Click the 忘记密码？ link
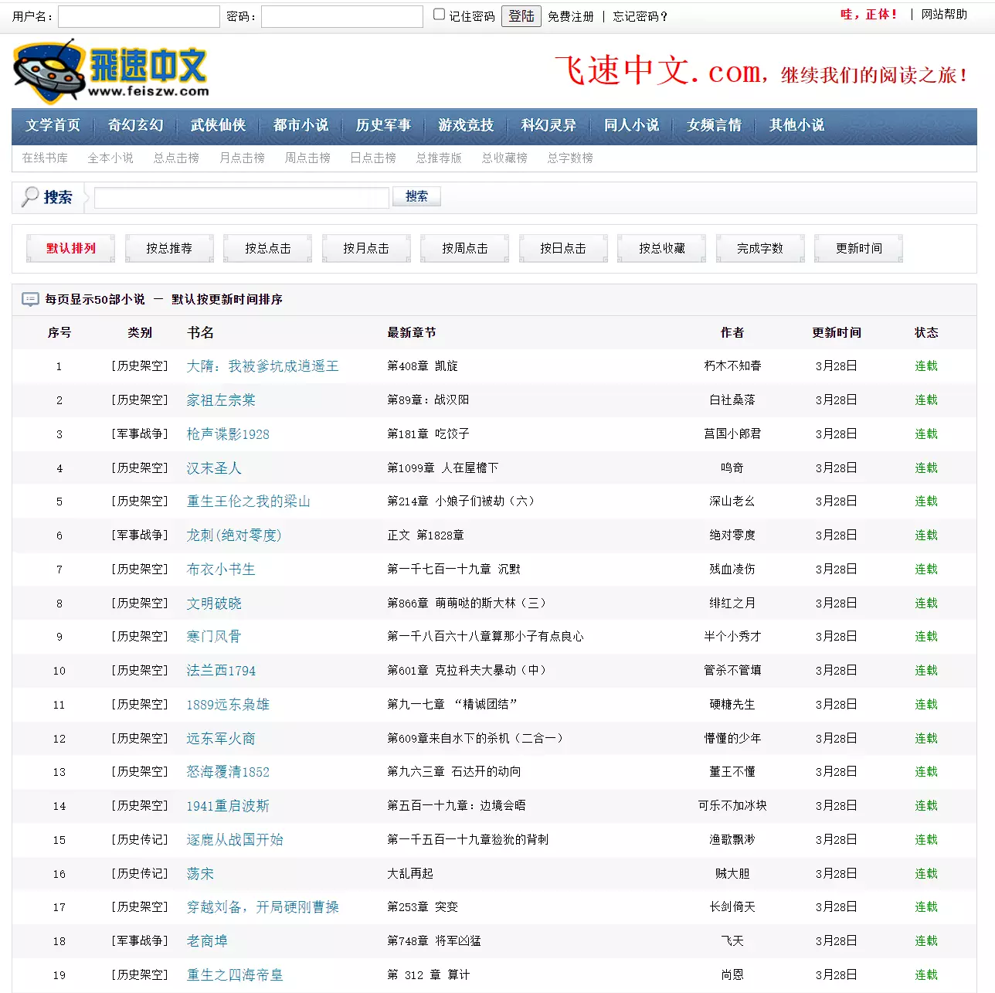The image size is (995, 993). [x=640, y=16]
